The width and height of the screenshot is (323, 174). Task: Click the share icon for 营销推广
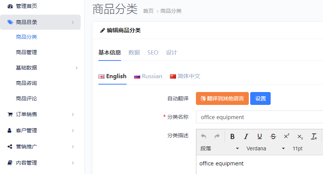point(10,147)
